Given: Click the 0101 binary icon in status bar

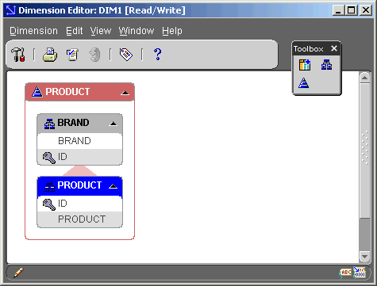Looking at the screenshot, I should pyautogui.click(x=360, y=273).
